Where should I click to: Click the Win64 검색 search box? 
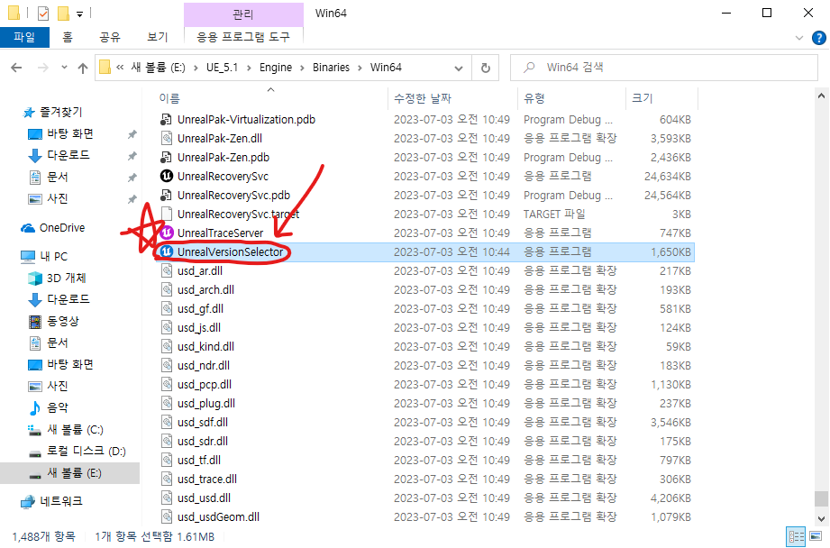[664, 68]
